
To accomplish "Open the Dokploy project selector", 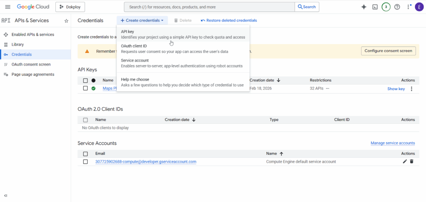I will pos(70,7).
